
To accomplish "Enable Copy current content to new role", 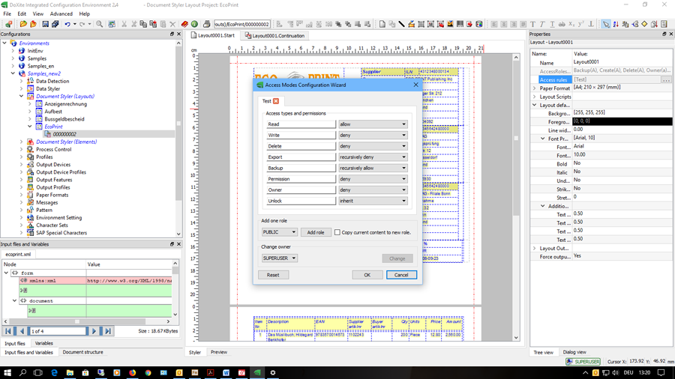I will [337, 232].
